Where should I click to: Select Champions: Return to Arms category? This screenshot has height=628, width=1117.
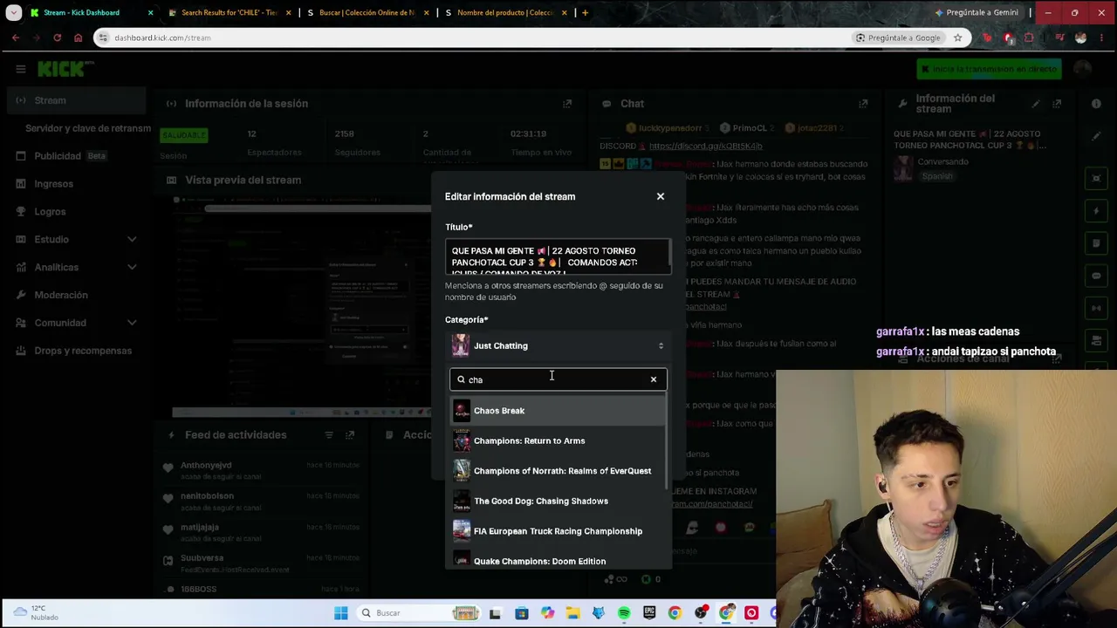pyautogui.click(x=558, y=440)
